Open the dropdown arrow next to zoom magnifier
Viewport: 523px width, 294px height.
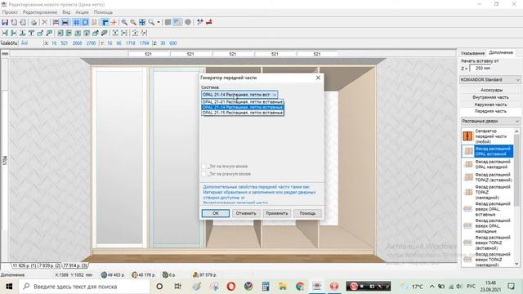[159, 22]
